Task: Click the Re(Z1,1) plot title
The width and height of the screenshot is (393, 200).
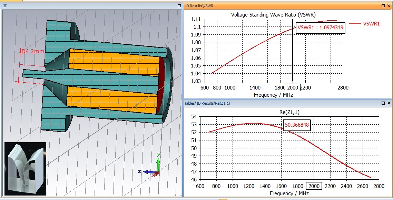Action: pyautogui.click(x=289, y=112)
